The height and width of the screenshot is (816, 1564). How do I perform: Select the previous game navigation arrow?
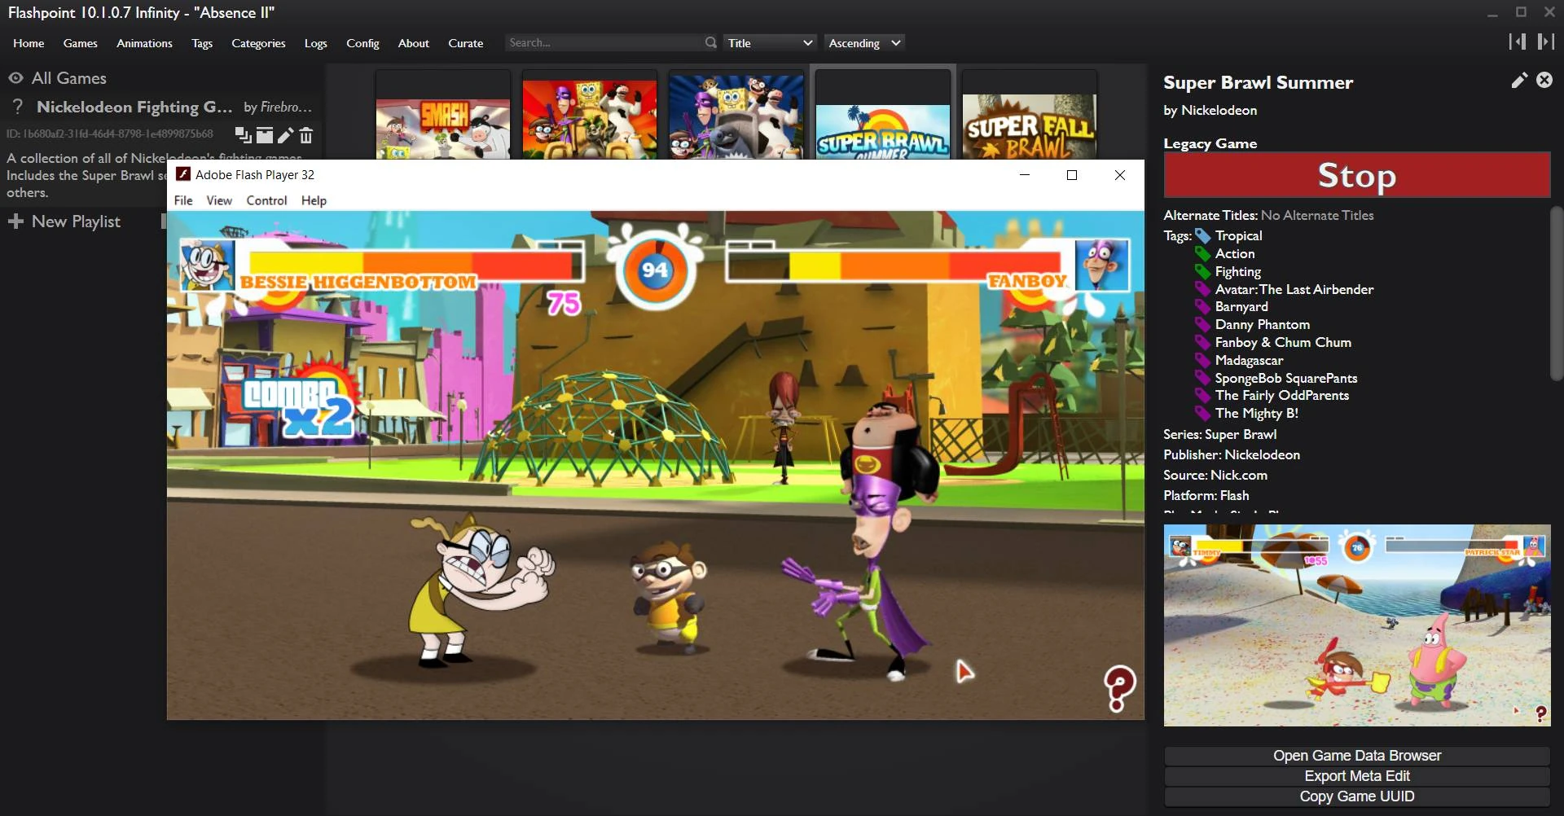click(x=1518, y=41)
